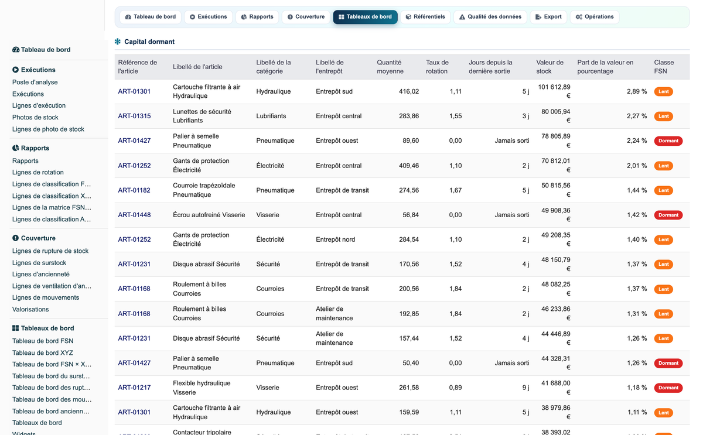Click the Capital dormant section title
Viewport: 703px width, 435px height.
[x=149, y=42]
